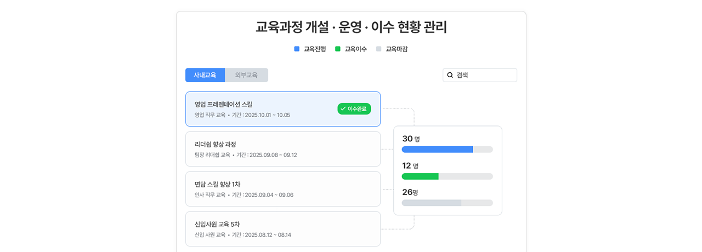This screenshot has height=252, width=702.
Task: Click the blue 교육진행 legend square
Action: (x=297, y=49)
